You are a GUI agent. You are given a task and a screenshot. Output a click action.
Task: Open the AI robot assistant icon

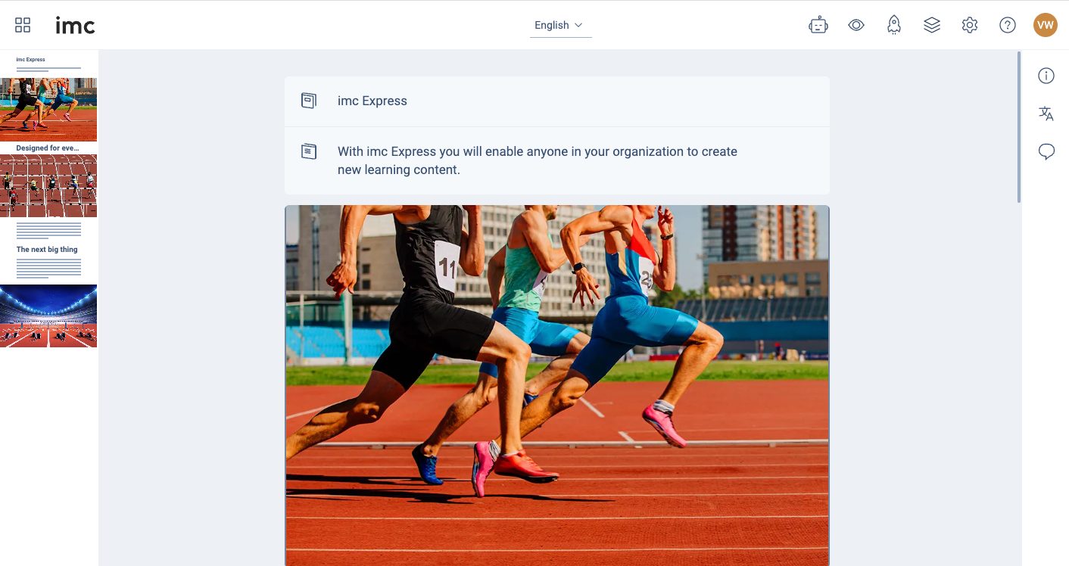click(x=818, y=25)
